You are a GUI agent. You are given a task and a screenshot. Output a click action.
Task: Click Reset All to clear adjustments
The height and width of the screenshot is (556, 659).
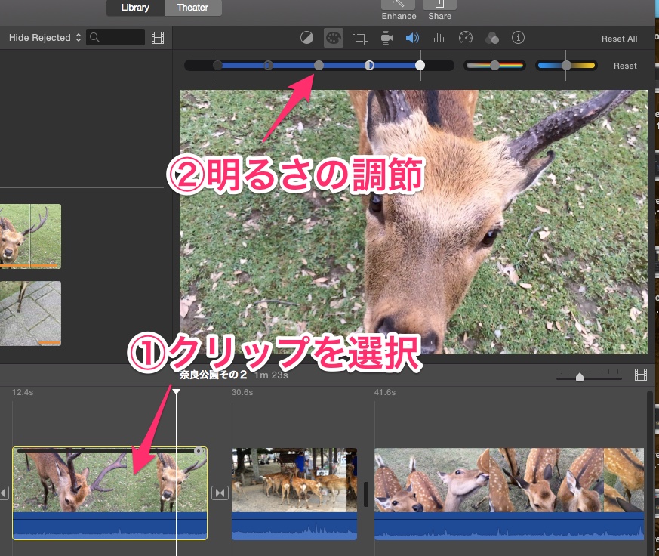pos(619,38)
